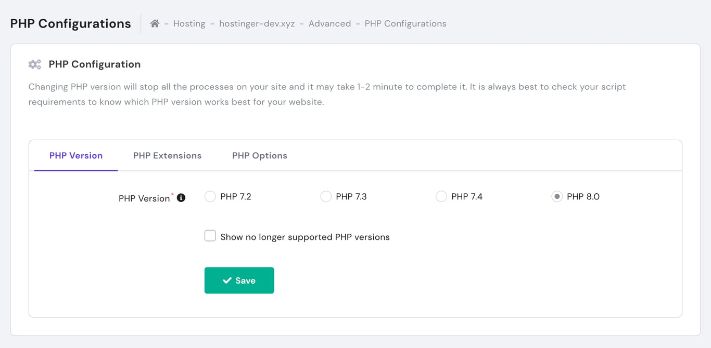Select the PHP Version tab
This screenshot has height=348, width=711.
[x=75, y=155]
